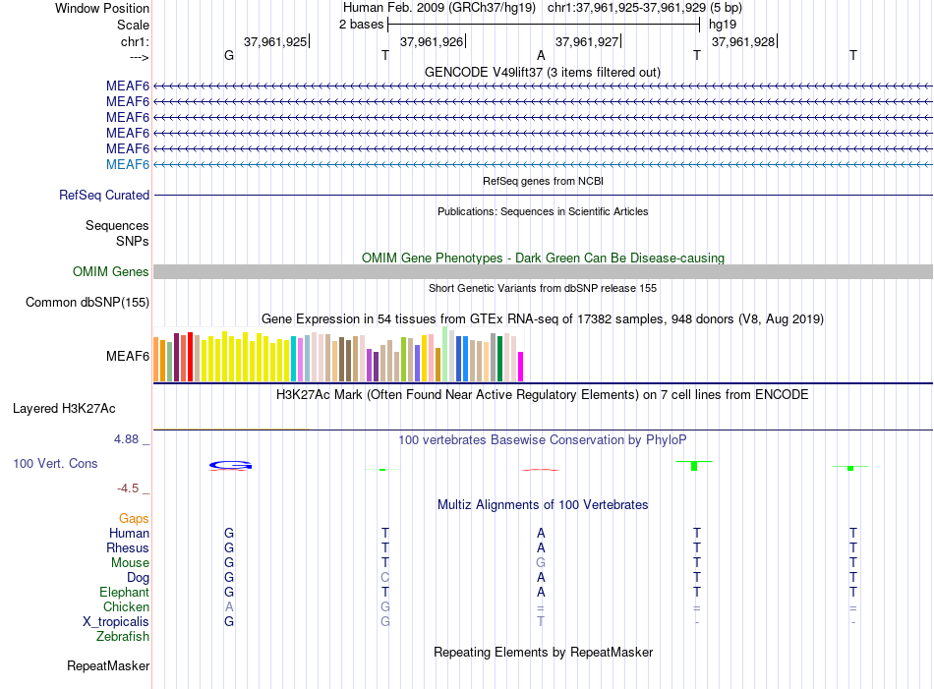Select the Elephant species row label

coord(125,592)
